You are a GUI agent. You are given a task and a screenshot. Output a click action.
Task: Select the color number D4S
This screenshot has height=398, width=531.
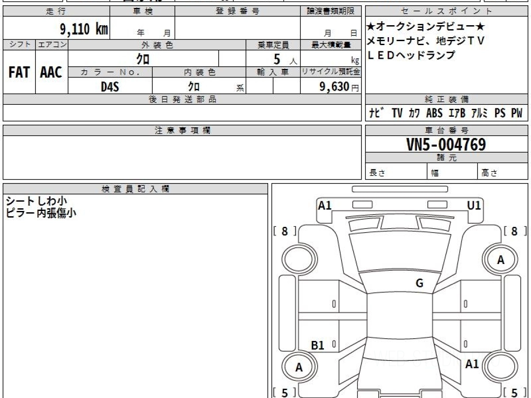[110, 87]
